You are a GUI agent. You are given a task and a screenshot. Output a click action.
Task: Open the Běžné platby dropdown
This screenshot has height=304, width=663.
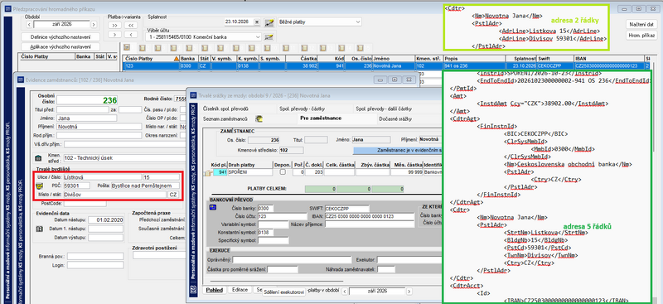click(358, 22)
